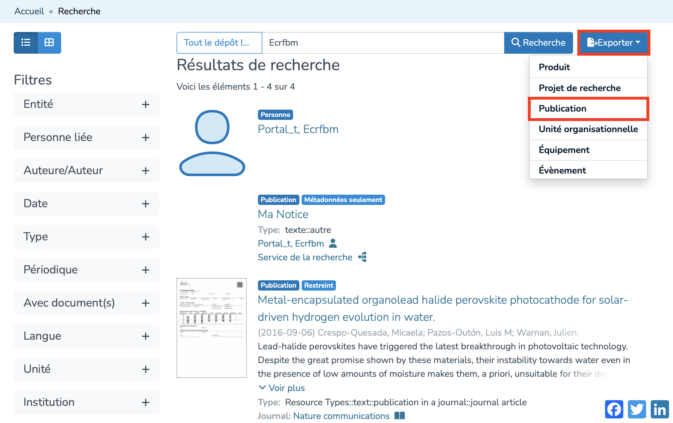Click the Twitter share icon

pyautogui.click(x=636, y=409)
